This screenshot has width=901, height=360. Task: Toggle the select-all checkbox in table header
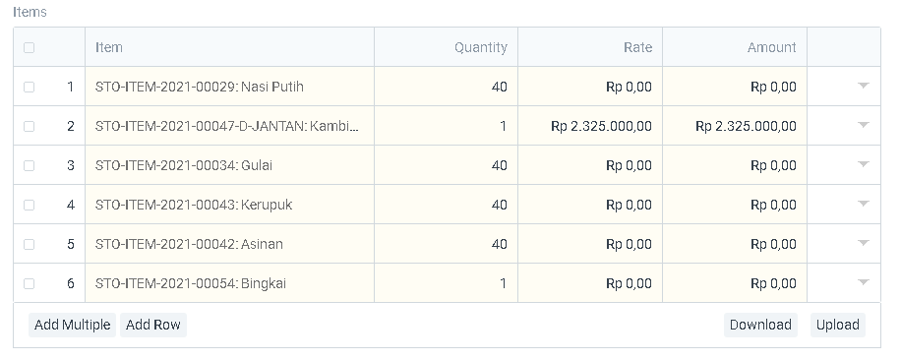click(x=29, y=47)
